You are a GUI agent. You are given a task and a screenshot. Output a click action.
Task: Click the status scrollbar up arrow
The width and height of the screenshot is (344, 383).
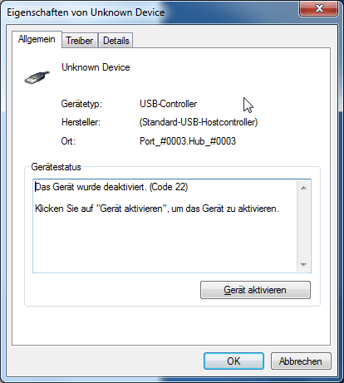(x=303, y=188)
